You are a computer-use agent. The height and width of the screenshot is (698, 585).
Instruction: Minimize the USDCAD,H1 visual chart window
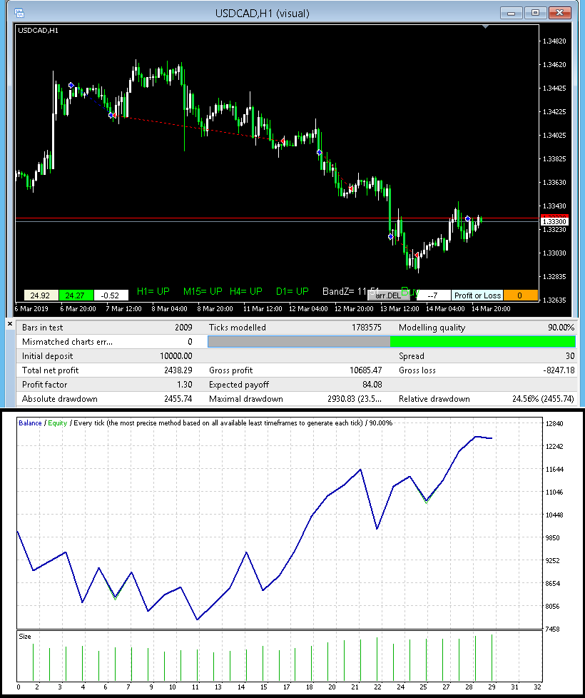click(511, 13)
